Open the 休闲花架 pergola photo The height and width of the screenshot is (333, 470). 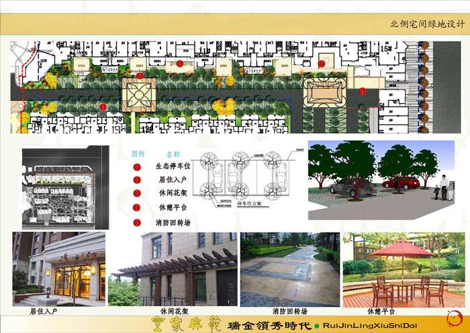(172, 269)
